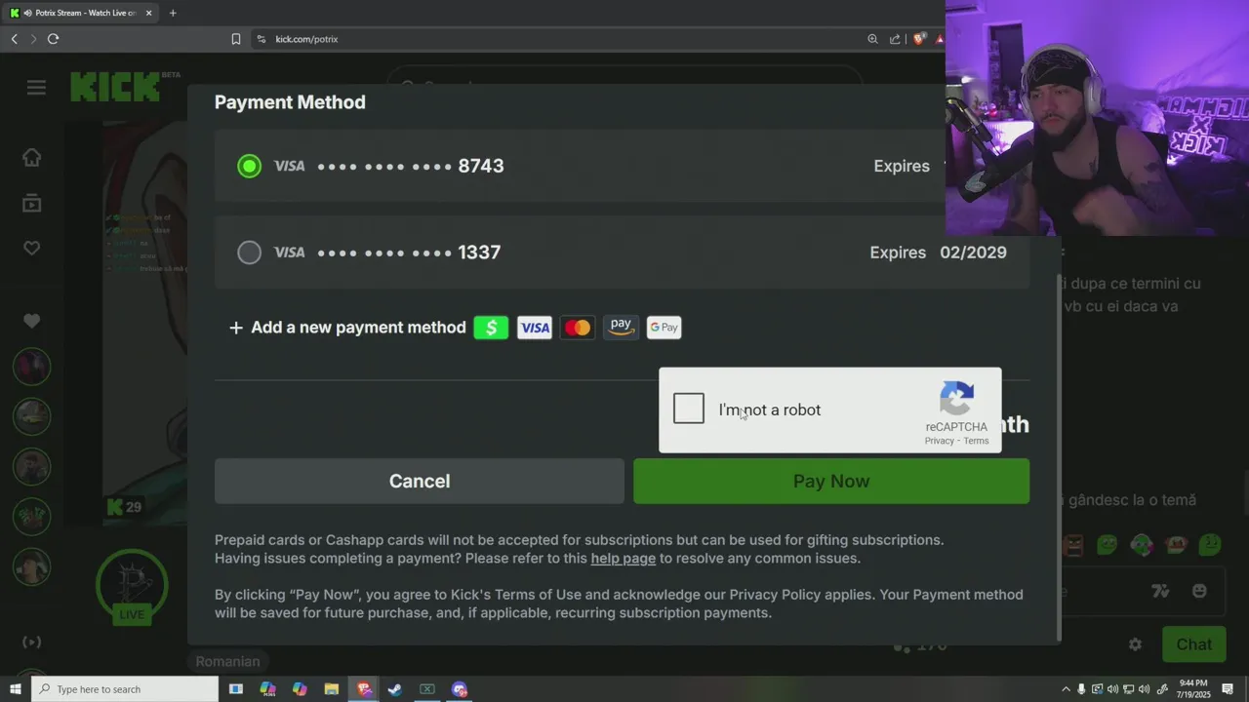Open File Explorer from taskbar
1249x702 pixels.
[332, 689]
